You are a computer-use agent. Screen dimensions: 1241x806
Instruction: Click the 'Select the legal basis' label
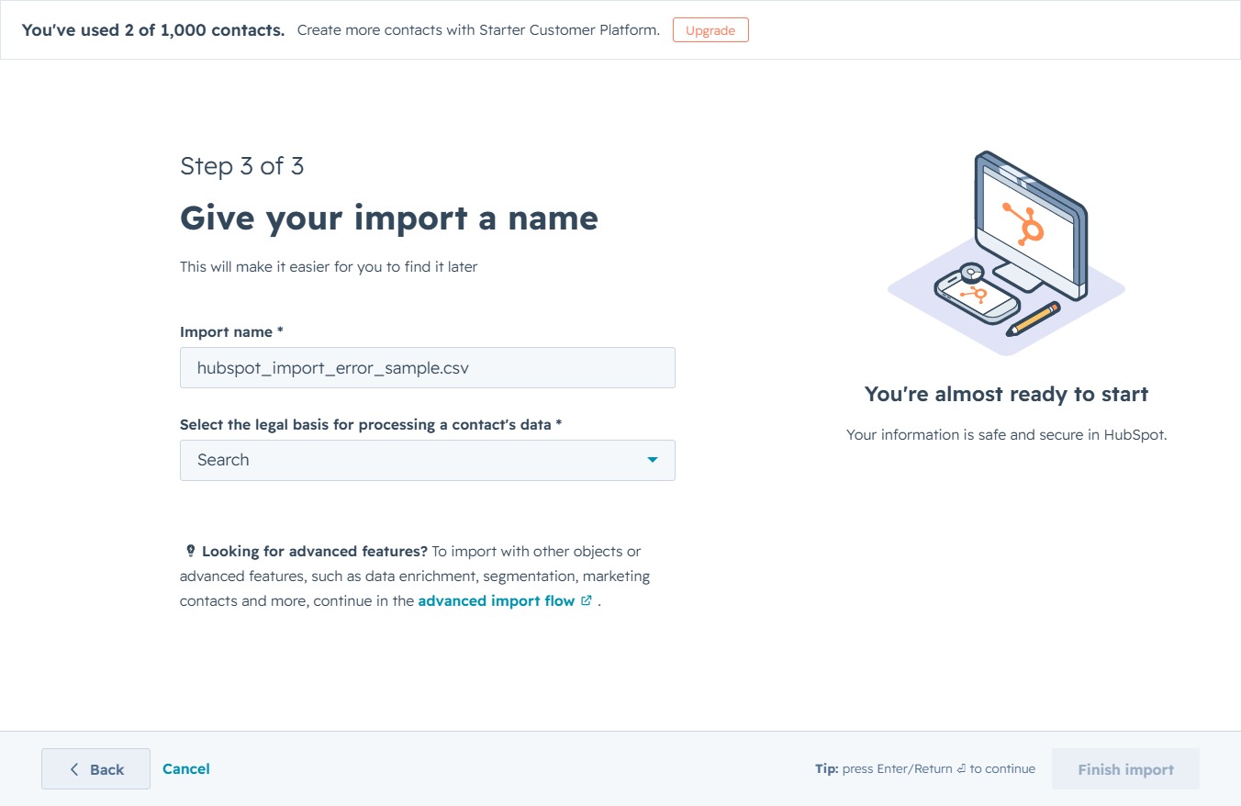[371, 425]
